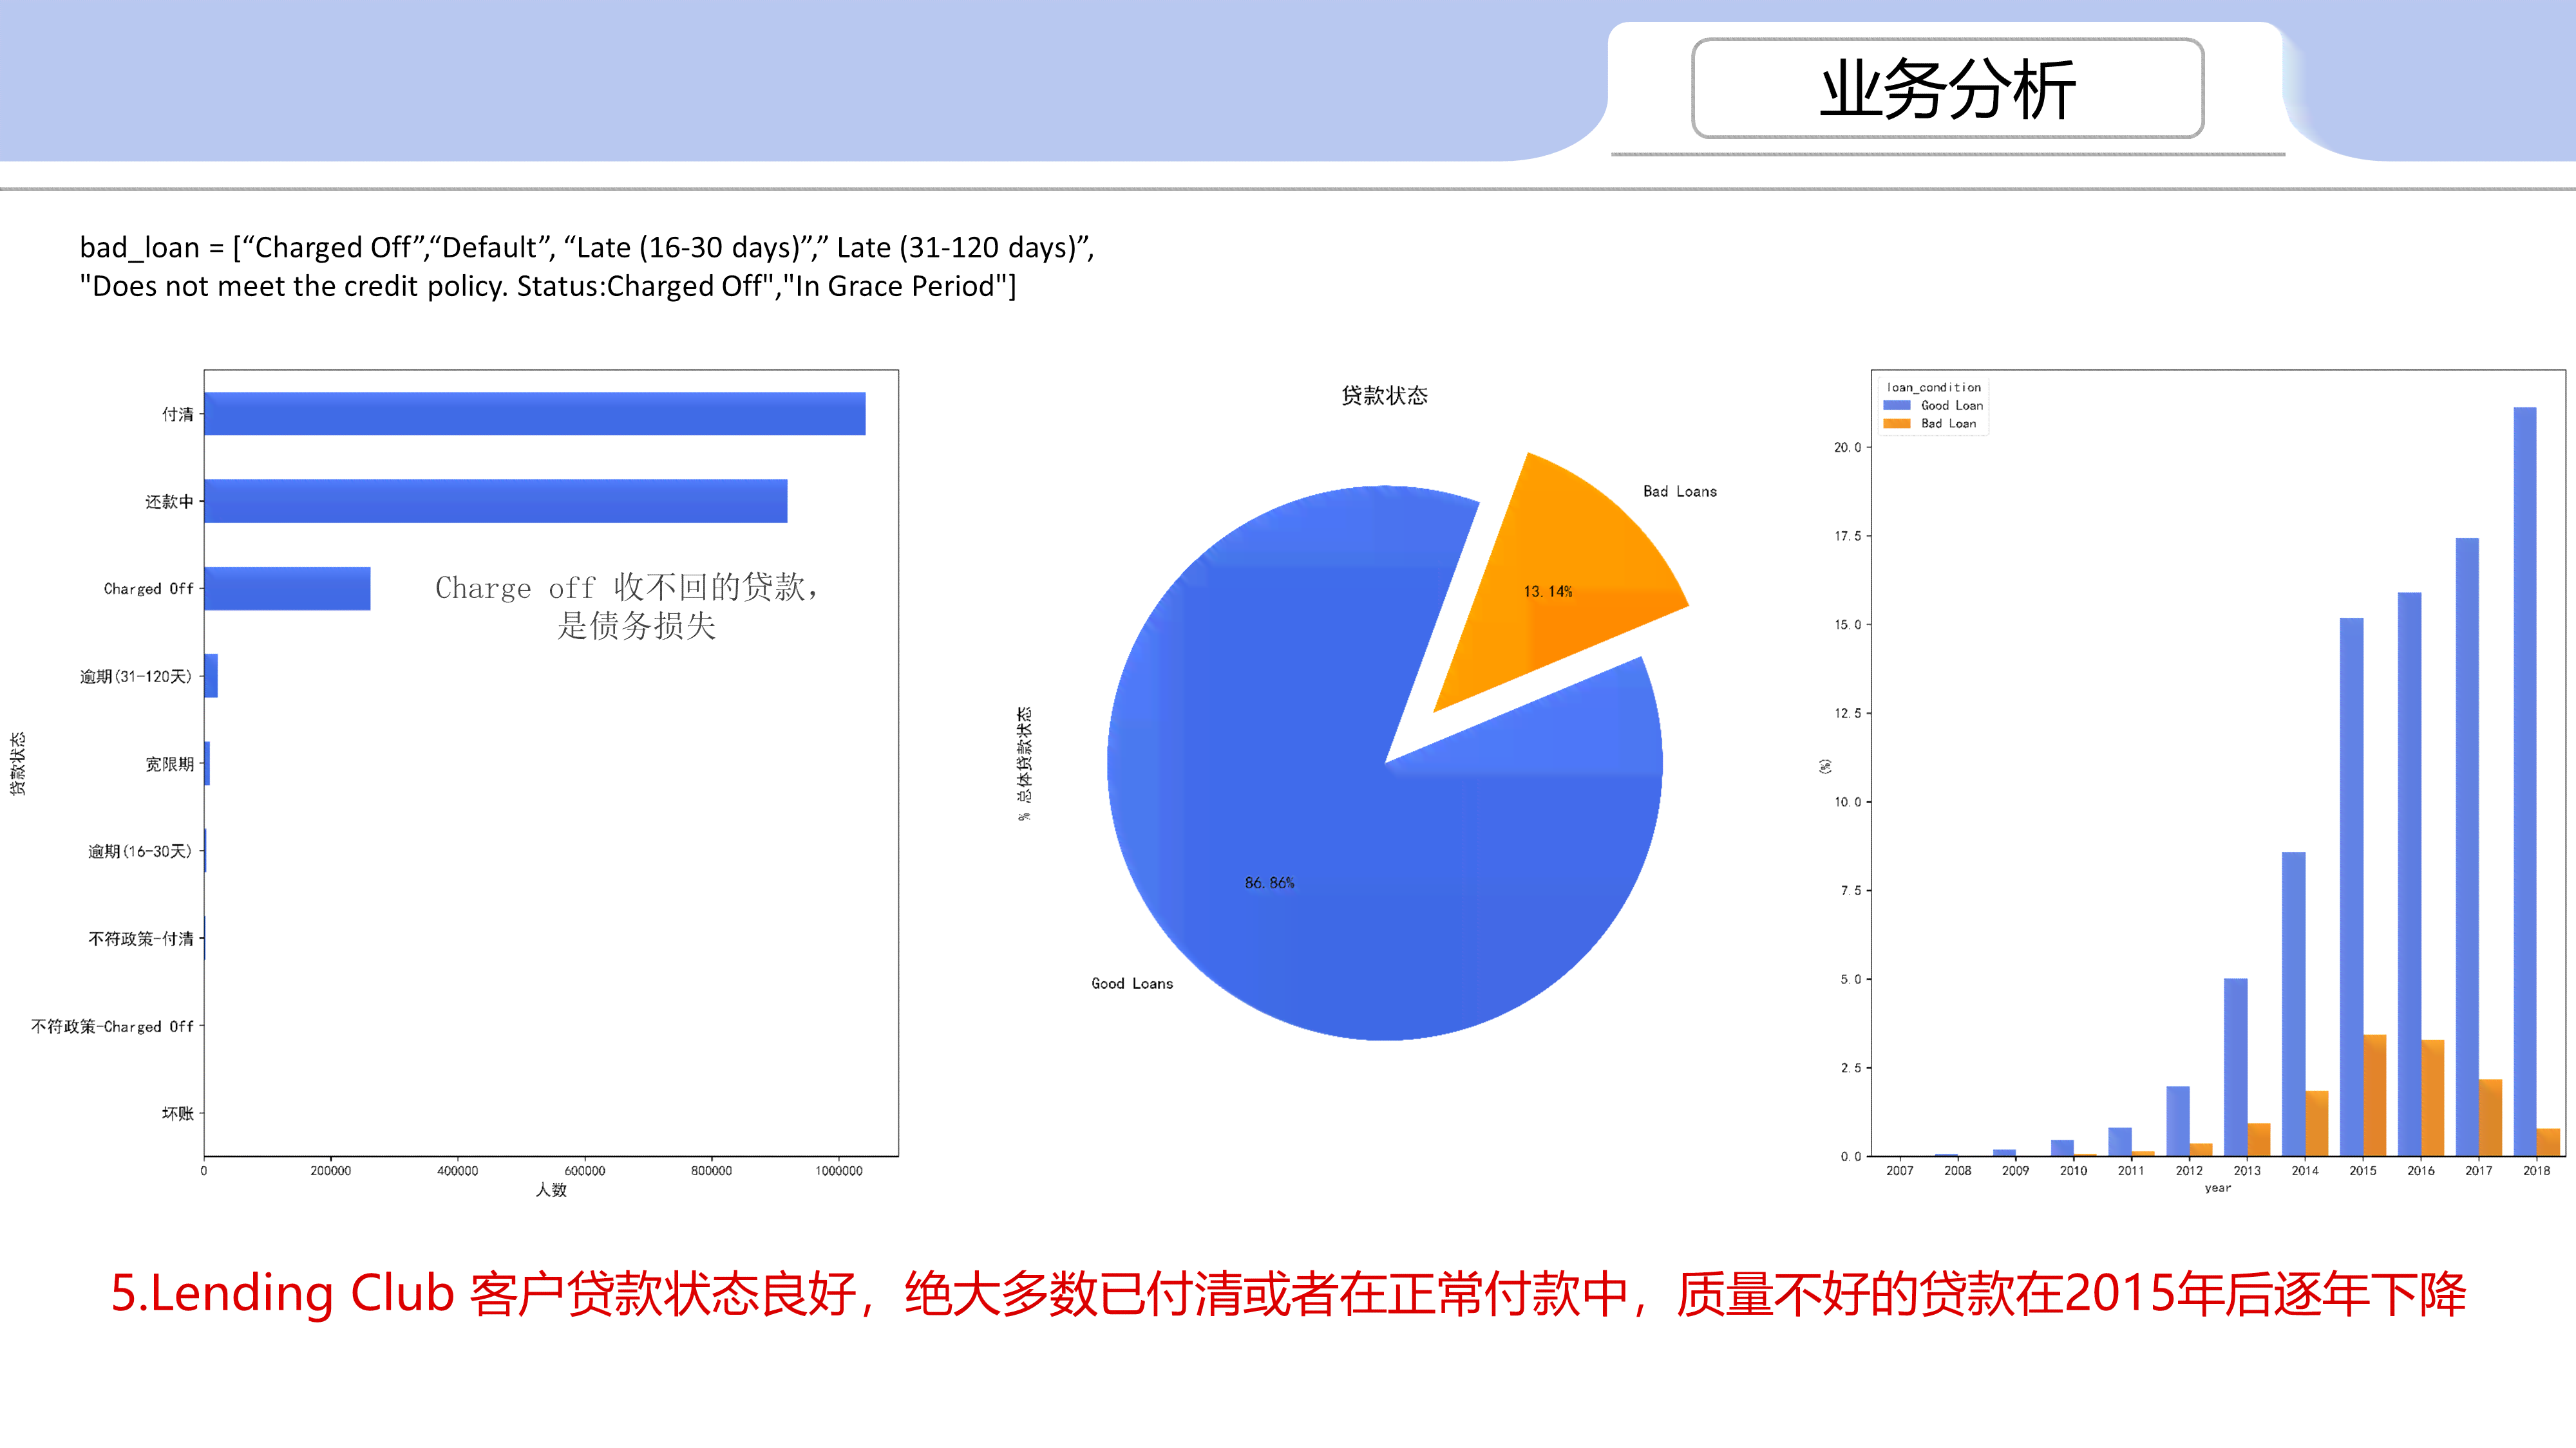Click the loan_condition legend title
This screenshot has height=1448, width=2576.
(x=1933, y=387)
